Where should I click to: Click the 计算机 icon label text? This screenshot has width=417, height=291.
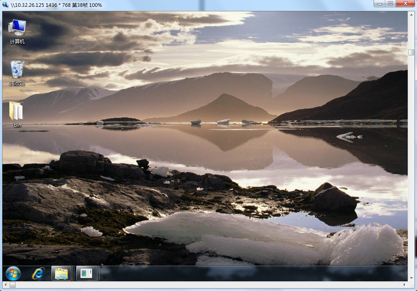click(x=17, y=41)
